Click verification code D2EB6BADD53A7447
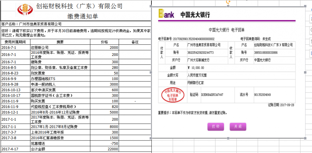Viewport: 312px width, 153px height. 212,95
